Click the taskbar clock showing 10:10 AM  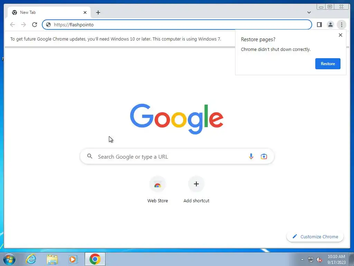click(336, 259)
